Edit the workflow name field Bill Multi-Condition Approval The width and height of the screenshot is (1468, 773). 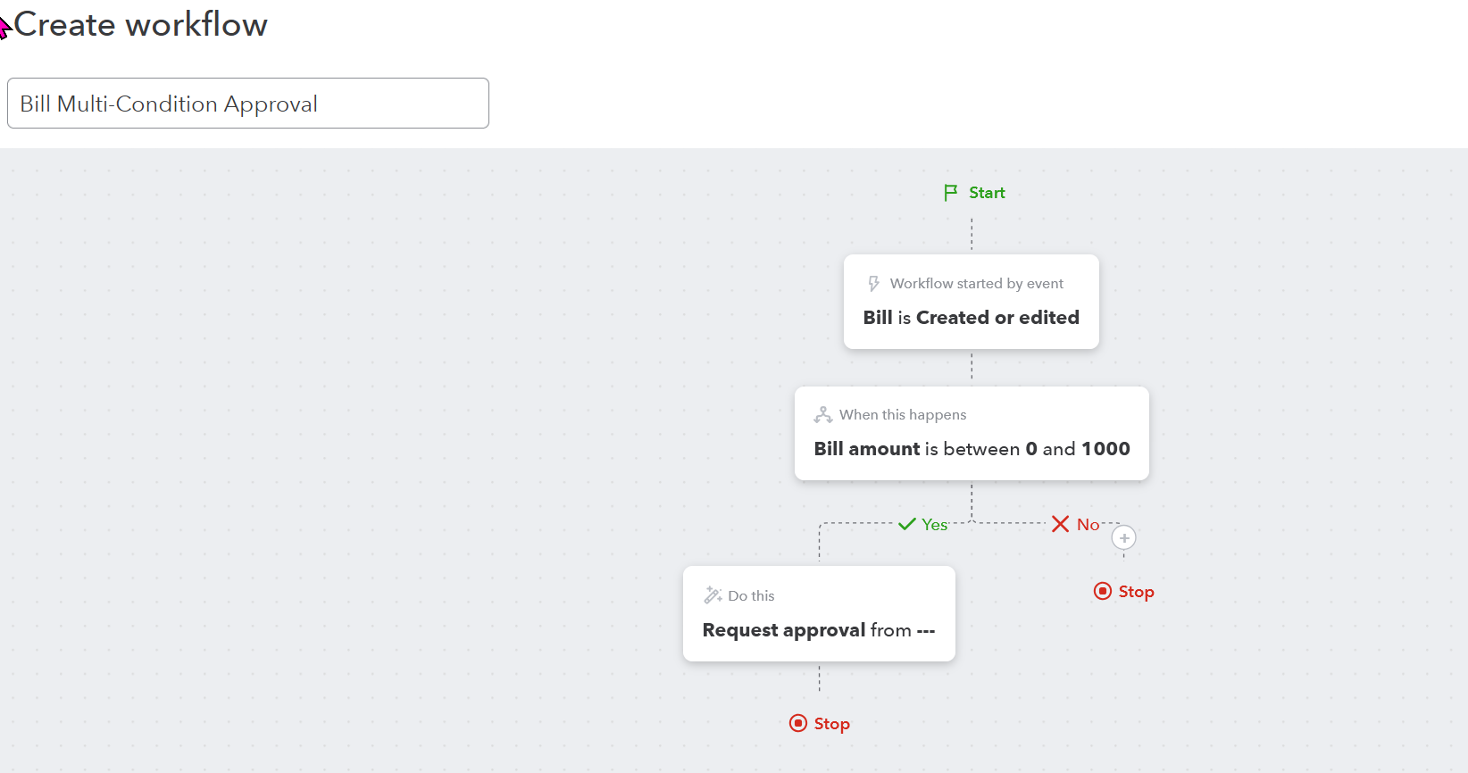point(248,104)
